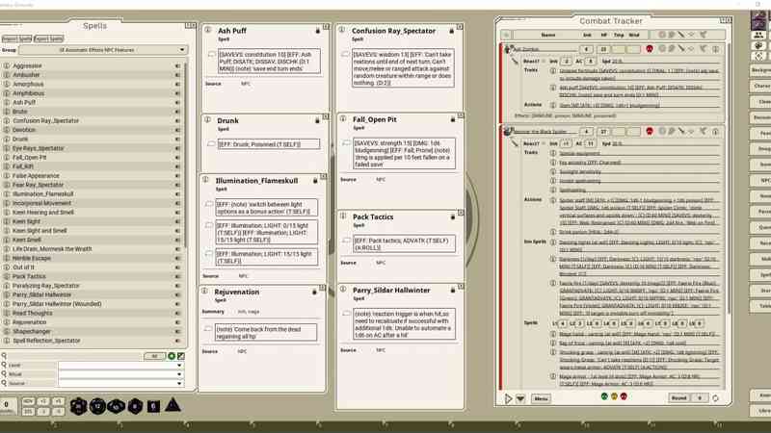Click lock icon on Drunk spell card

click(317, 120)
